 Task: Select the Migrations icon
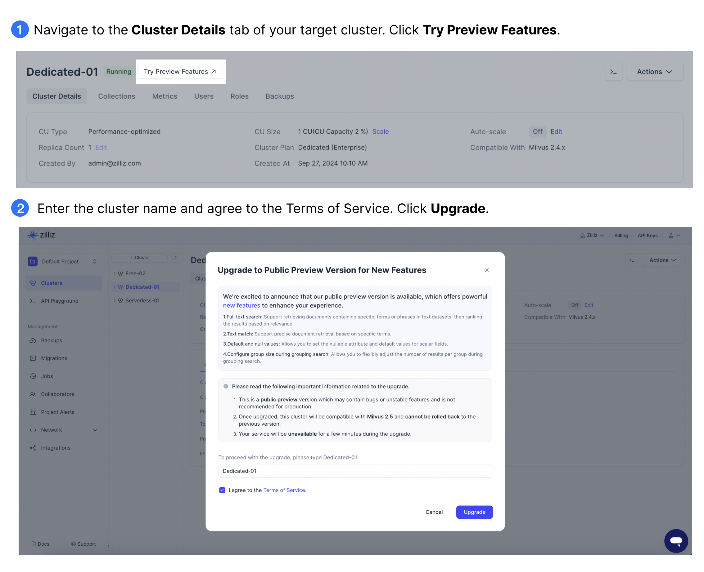pos(33,358)
